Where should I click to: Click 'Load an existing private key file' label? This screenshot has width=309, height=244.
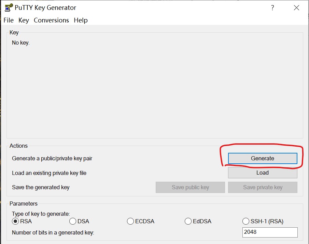[x=49, y=173]
